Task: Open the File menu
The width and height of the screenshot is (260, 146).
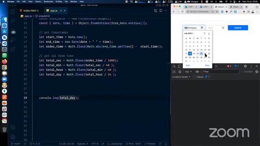Action: pyautogui.click(x=18, y=2)
